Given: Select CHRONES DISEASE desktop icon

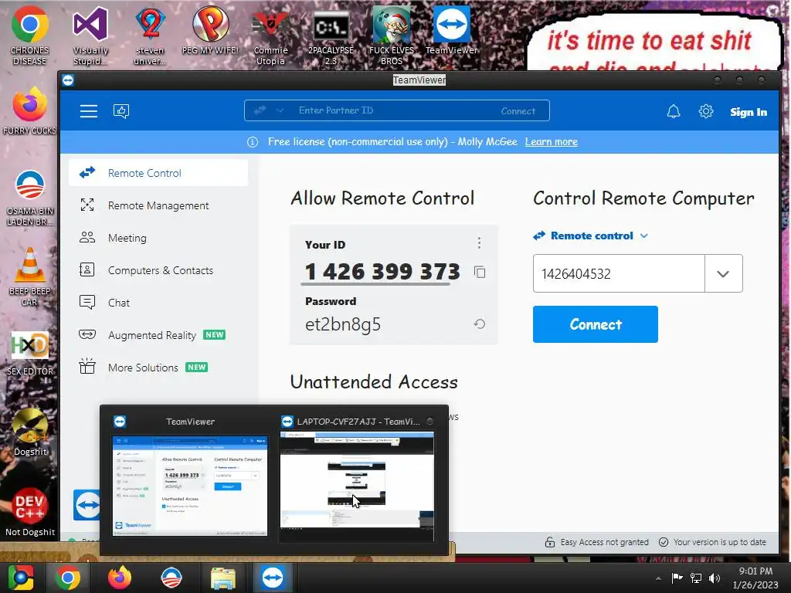Looking at the screenshot, I should coord(30,36).
